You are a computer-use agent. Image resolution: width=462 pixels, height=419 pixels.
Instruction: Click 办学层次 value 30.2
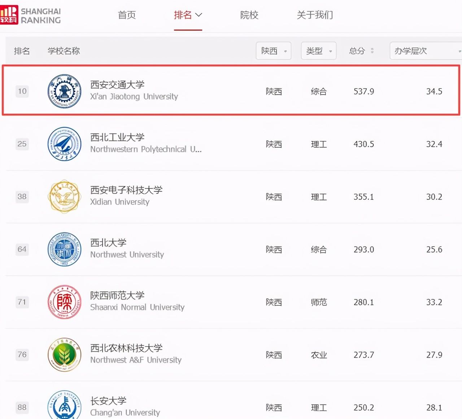point(434,197)
